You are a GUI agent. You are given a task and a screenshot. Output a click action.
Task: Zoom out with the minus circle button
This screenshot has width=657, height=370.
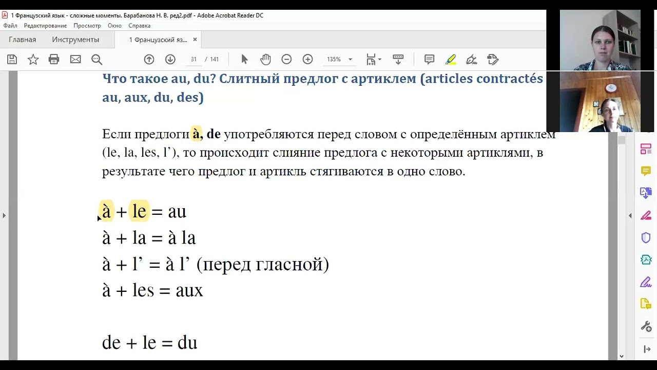click(x=286, y=60)
